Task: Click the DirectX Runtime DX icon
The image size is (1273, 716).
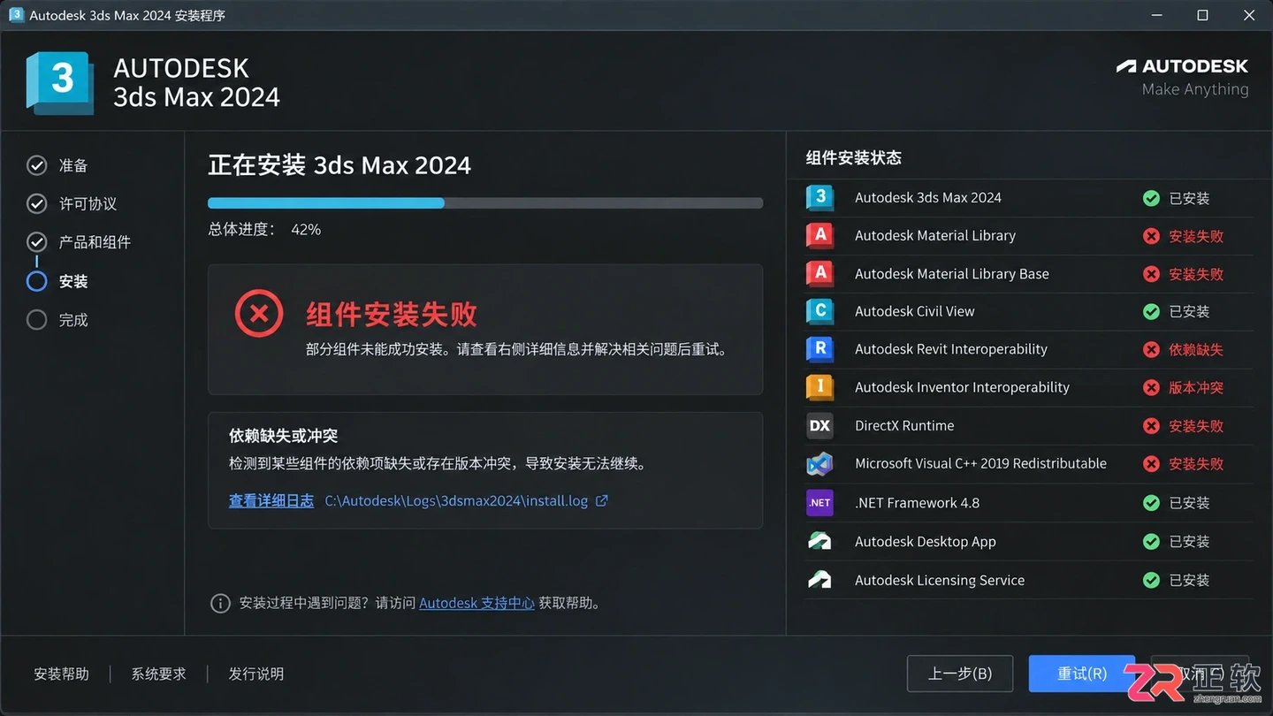Action: [x=819, y=425]
